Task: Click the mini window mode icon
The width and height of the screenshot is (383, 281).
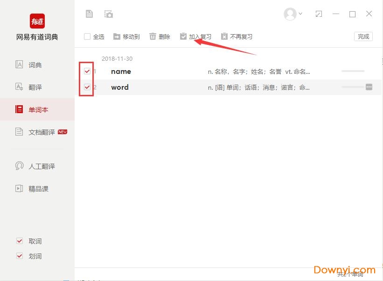Action: tap(319, 14)
